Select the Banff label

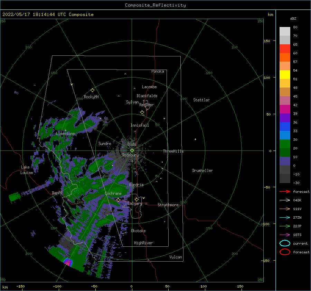coord(57,193)
